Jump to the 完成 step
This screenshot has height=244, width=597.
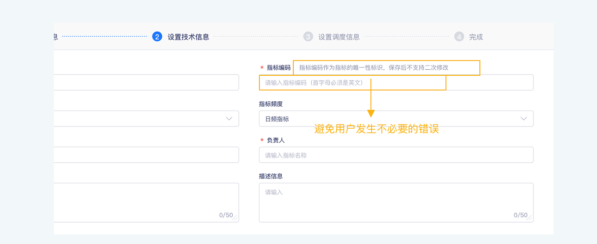coord(476,37)
